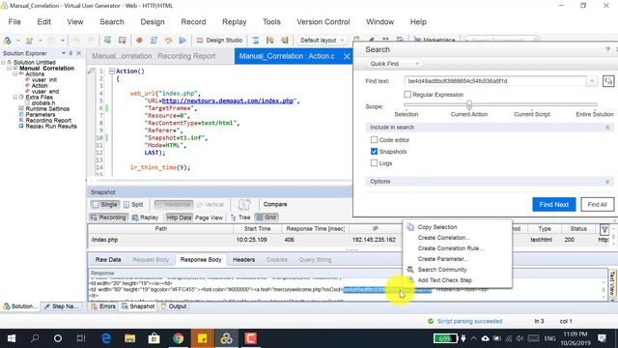Click the Find All button
The image size is (618, 348).
597,204
